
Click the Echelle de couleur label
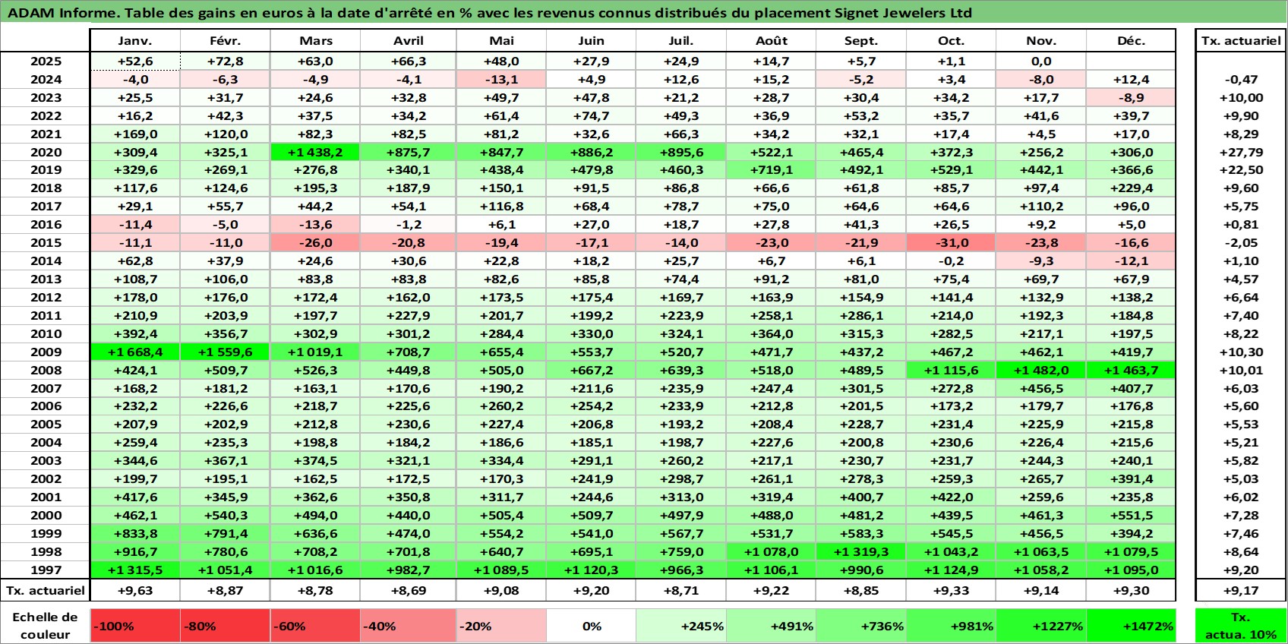point(46,626)
